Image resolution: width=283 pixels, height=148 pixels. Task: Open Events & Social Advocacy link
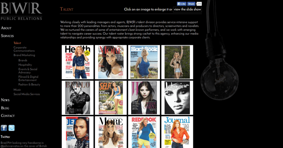(28, 71)
